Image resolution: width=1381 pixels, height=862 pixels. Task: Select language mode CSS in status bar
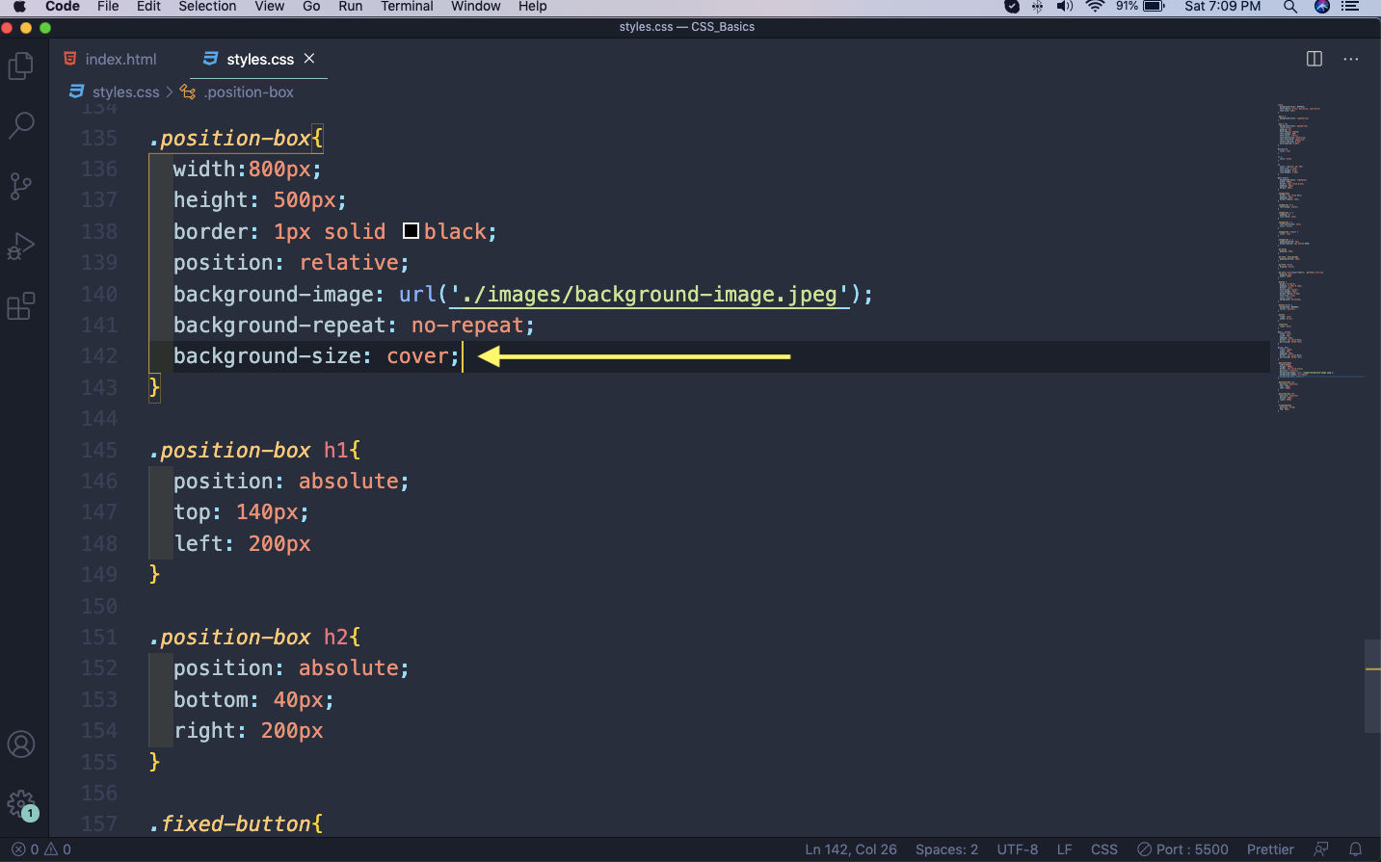click(1104, 849)
